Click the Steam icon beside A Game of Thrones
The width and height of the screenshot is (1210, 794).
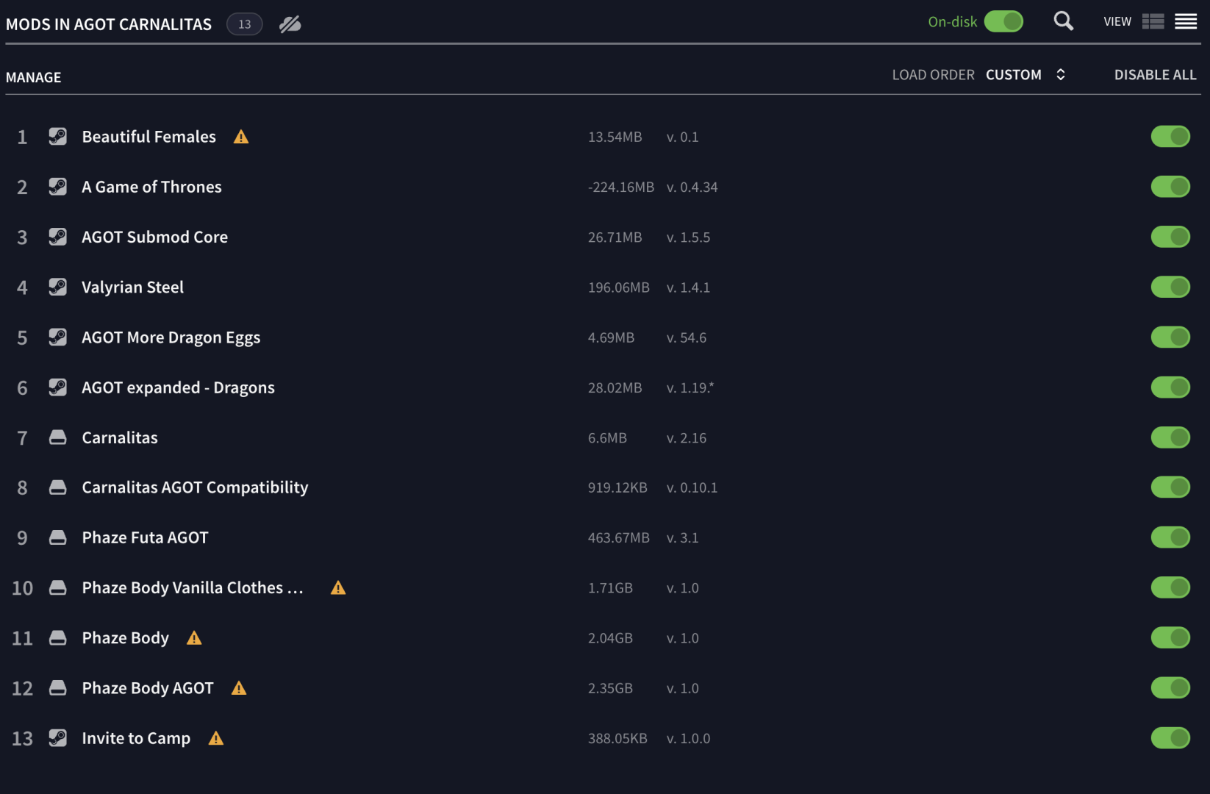[57, 187]
